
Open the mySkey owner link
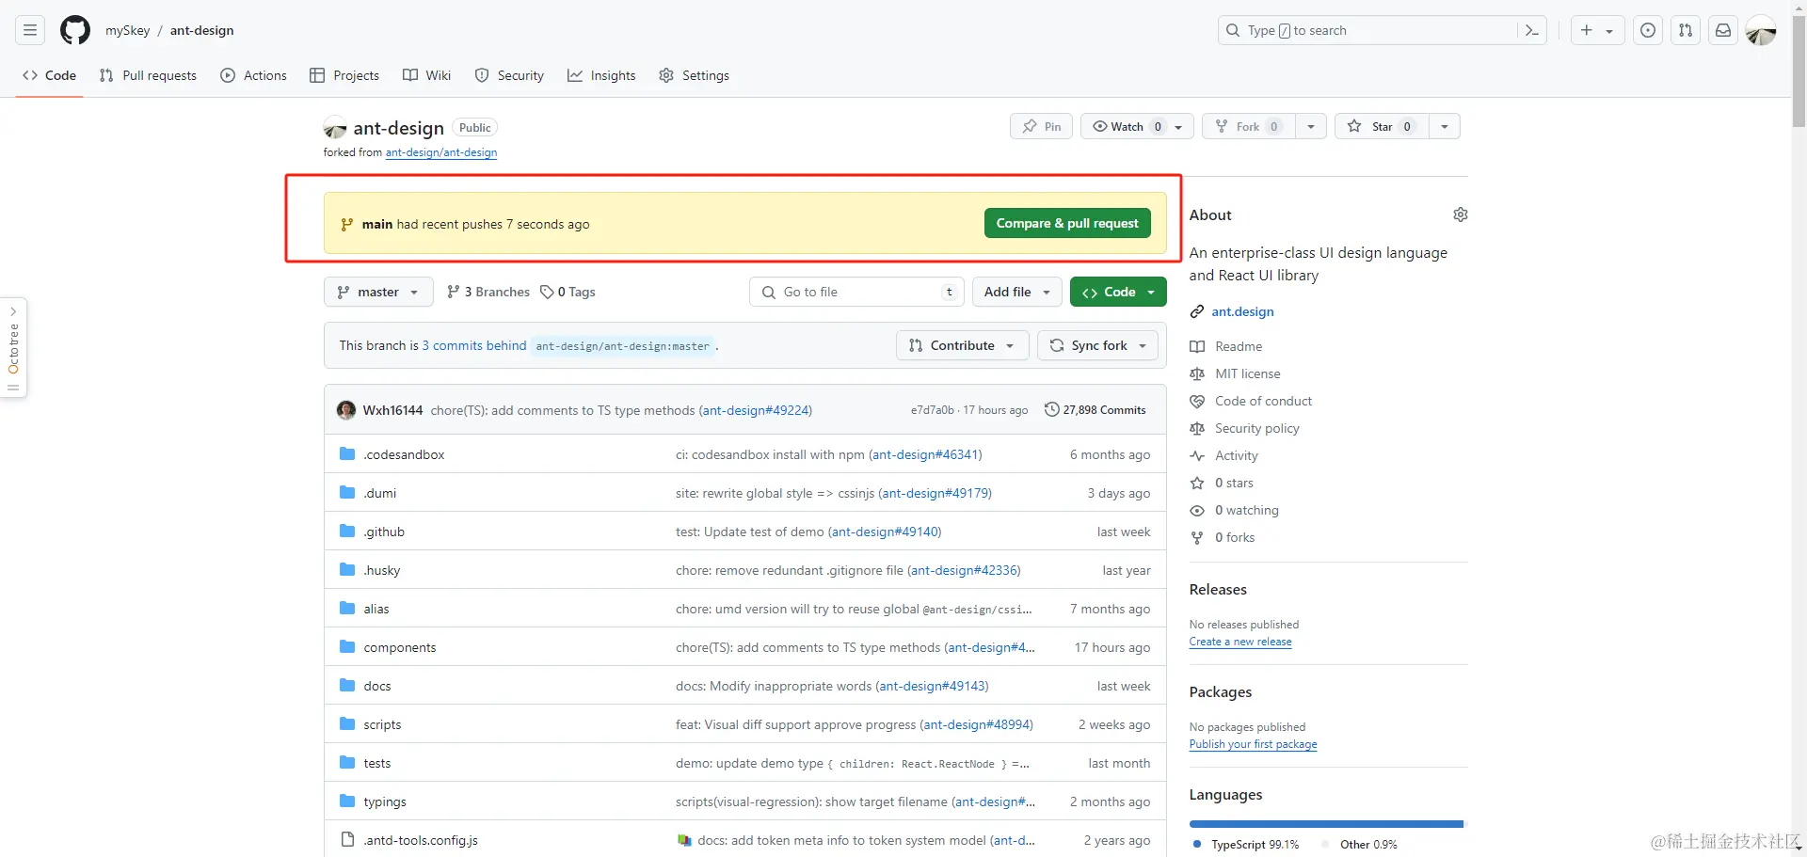coord(127,30)
